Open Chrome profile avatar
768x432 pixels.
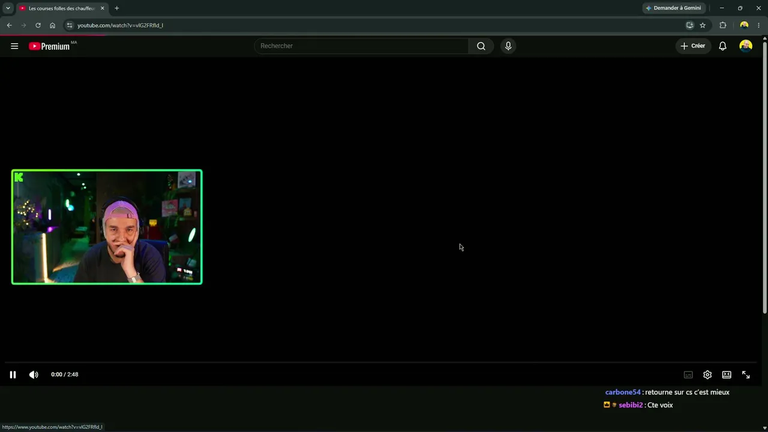coord(744,25)
